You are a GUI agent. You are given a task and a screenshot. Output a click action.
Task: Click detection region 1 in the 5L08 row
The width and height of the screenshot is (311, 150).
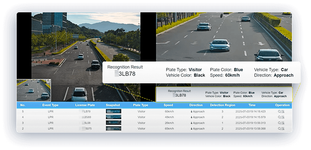pos(222,123)
